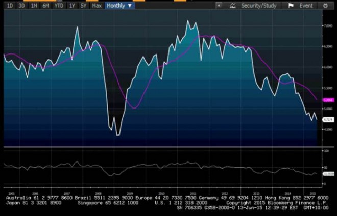Select the Max time range

click(x=97, y=6)
